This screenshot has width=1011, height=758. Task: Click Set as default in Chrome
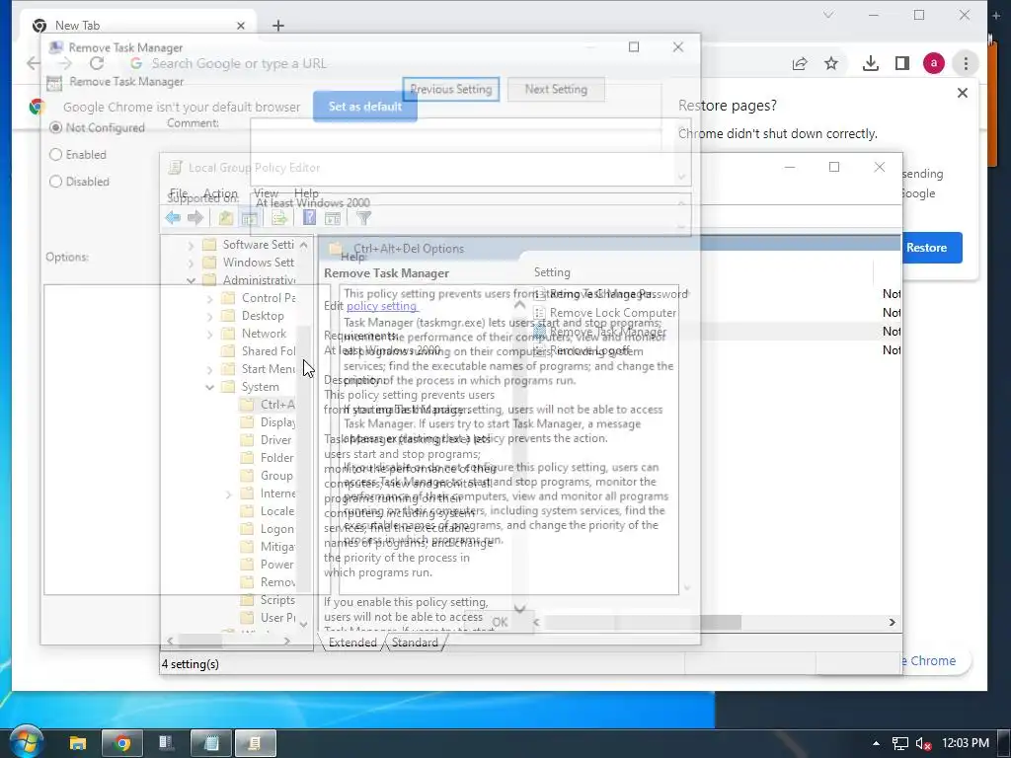pyautogui.click(x=365, y=107)
